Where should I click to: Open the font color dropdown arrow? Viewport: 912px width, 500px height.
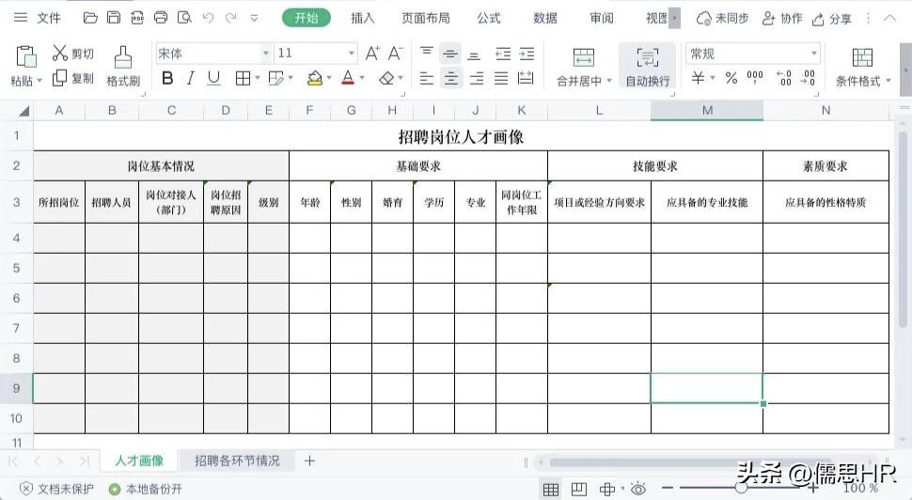(x=362, y=78)
